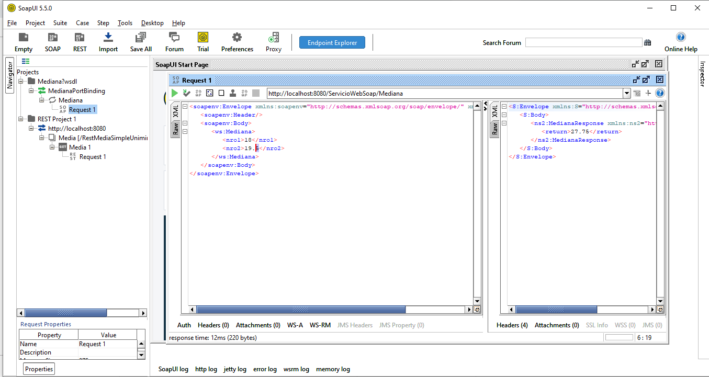Open the endpoint URL dropdown arrow
The height and width of the screenshot is (377, 709).
click(627, 93)
